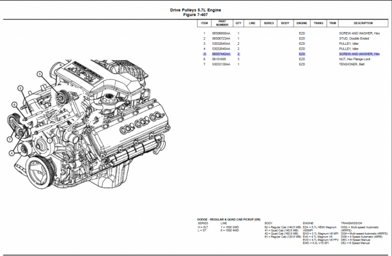Click the TRANSMISSION heading in the legend
The width and height of the screenshot is (392, 256).
(351, 223)
